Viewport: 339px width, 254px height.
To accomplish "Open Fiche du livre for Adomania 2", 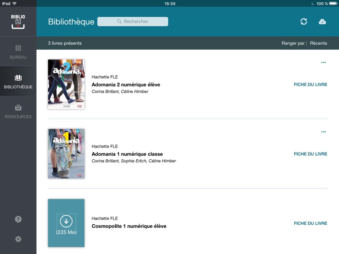I will coord(311,85).
